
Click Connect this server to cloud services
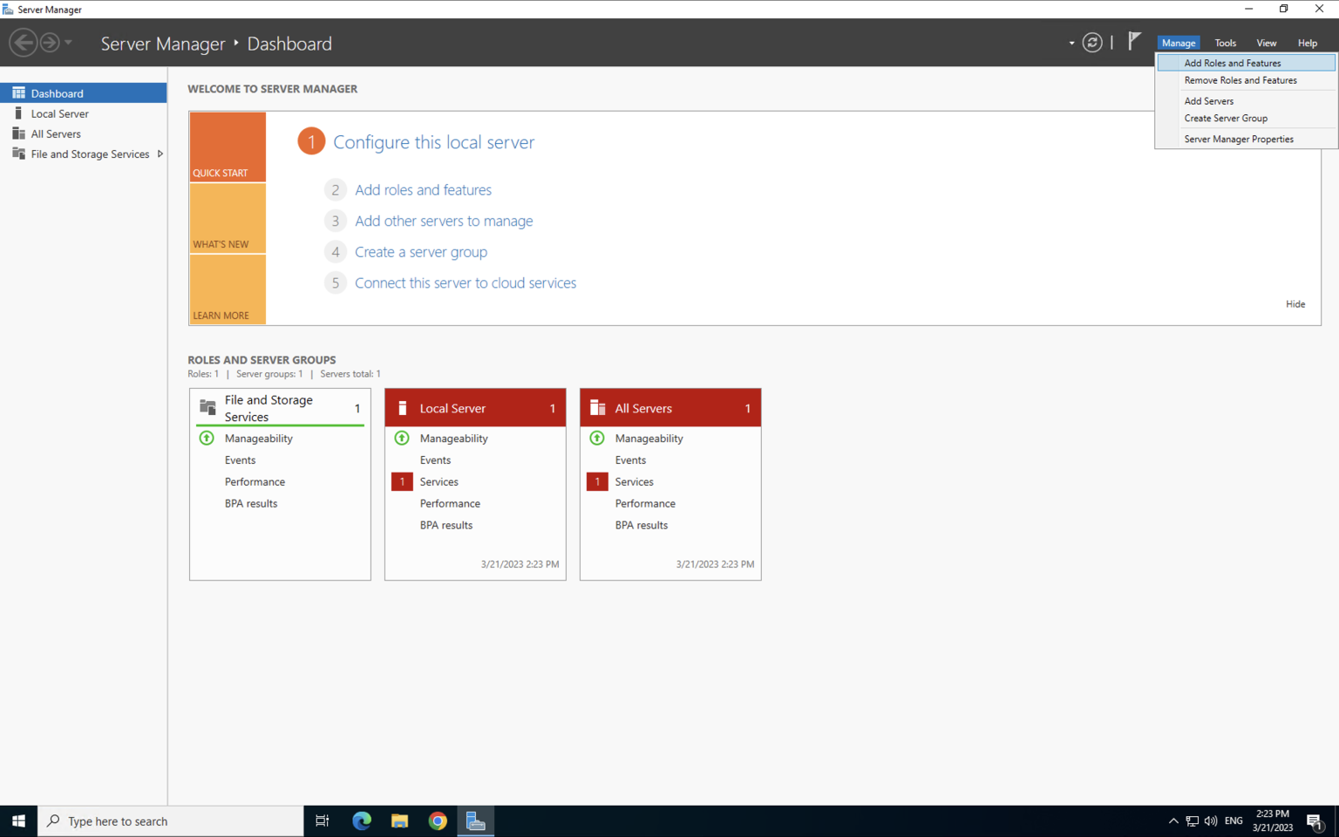pos(465,283)
